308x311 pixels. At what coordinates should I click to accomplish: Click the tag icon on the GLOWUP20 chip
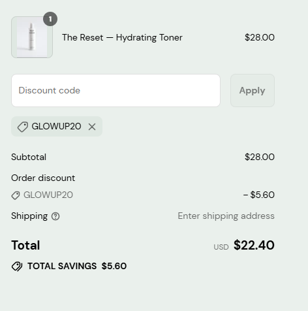coord(23,127)
